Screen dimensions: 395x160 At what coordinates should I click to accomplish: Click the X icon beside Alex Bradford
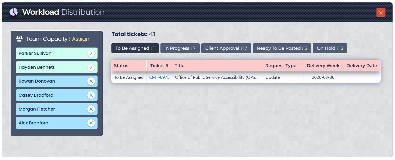[x=91, y=123]
